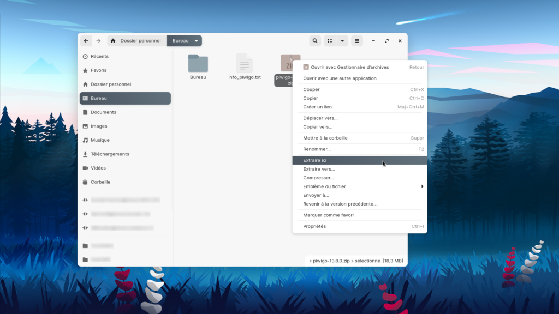
Task: Click the Vidéos camera icon
Action: [85, 168]
